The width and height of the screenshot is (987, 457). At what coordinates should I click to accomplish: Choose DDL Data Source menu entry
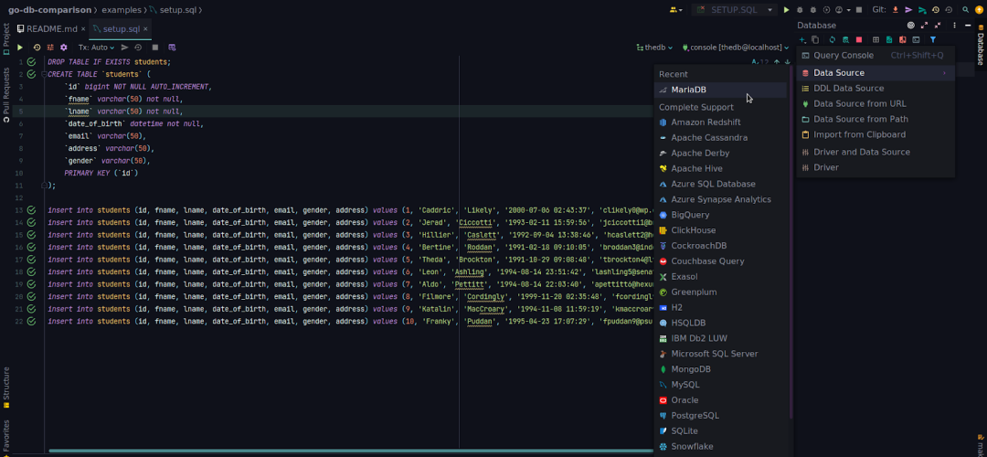tap(876, 88)
